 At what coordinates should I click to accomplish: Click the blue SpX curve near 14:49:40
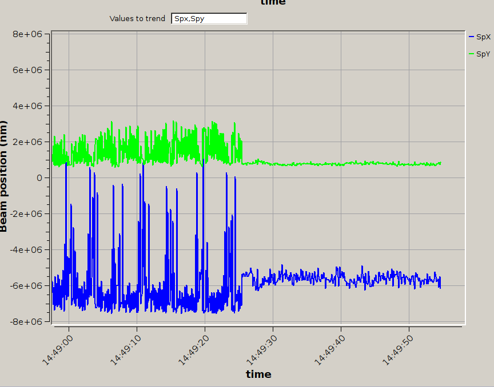pyautogui.click(x=341, y=275)
